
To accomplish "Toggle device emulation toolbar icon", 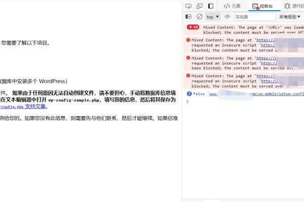I will [x=199, y=6].
